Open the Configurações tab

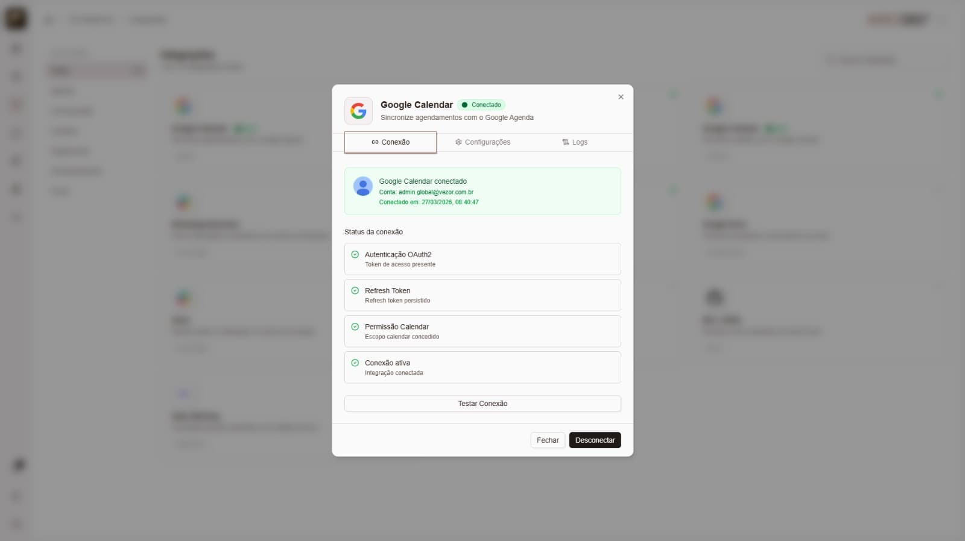[482, 142]
